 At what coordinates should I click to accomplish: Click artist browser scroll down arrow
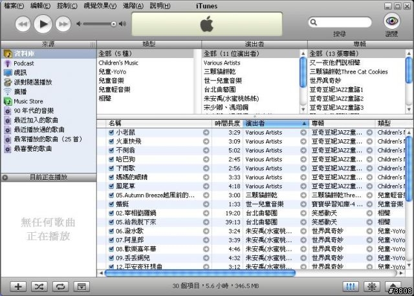pyautogui.click(x=303, y=109)
